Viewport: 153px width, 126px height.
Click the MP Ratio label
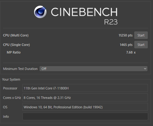pyautogui.click(x=14, y=52)
